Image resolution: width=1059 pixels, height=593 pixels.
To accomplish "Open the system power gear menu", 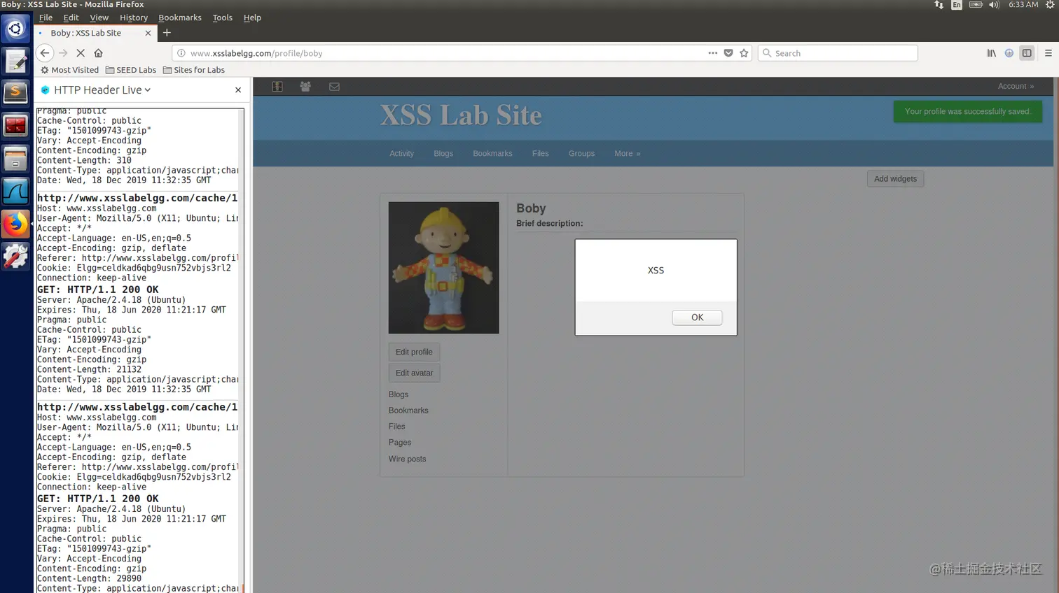I will pyautogui.click(x=1050, y=5).
